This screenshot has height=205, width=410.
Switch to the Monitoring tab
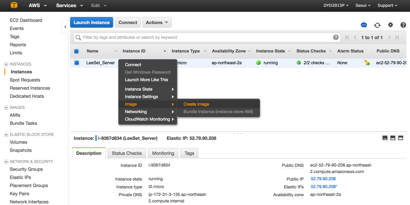click(x=163, y=153)
